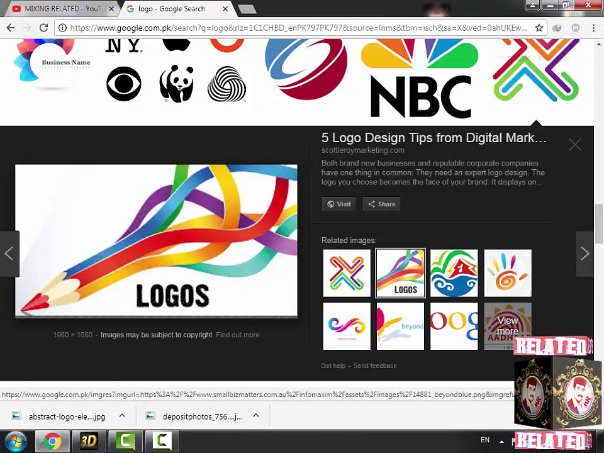Open the scottleroymarketing.com source link
This screenshot has height=453, width=604.
point(363,150)
